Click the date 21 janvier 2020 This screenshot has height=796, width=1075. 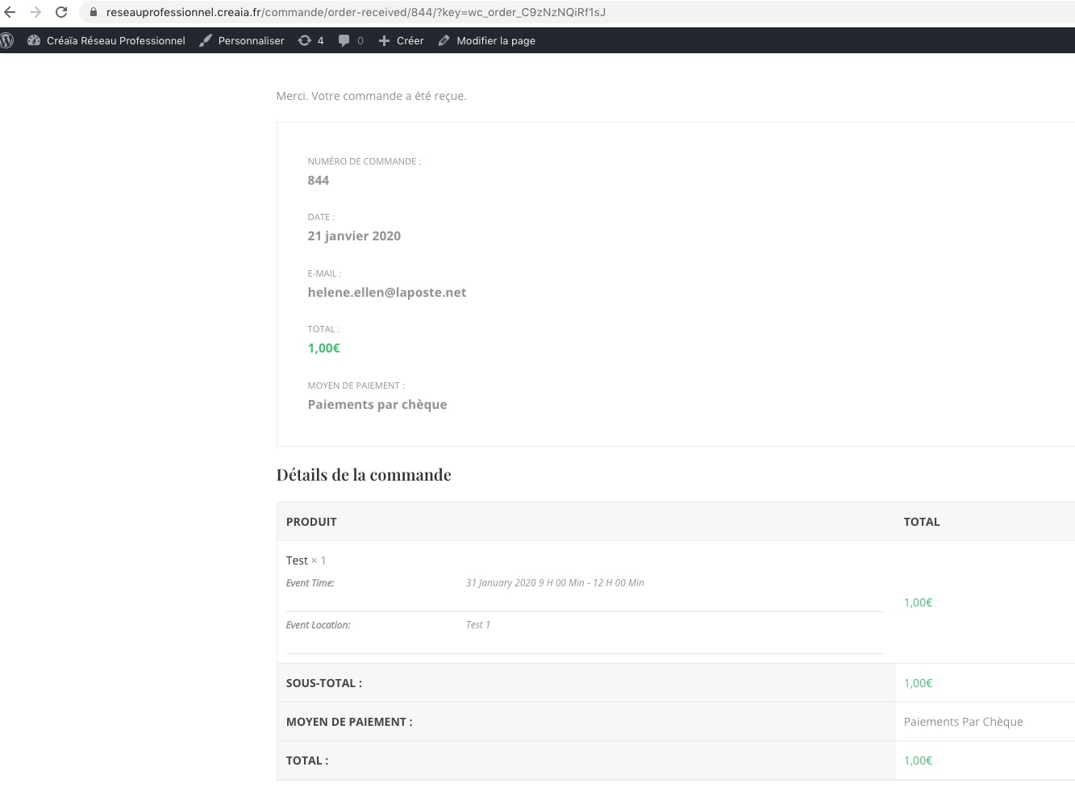[x=354, y=235]
